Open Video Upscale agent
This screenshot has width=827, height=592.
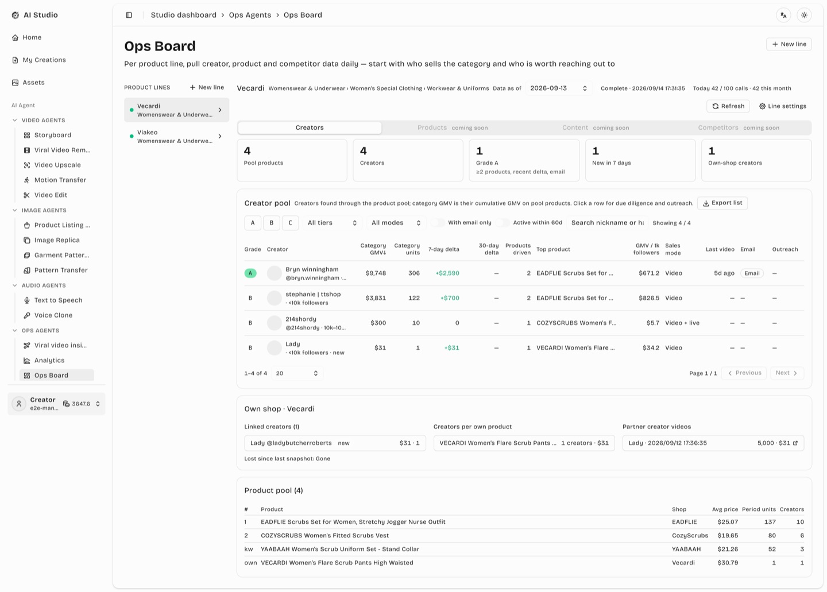[x=57, y=165]
